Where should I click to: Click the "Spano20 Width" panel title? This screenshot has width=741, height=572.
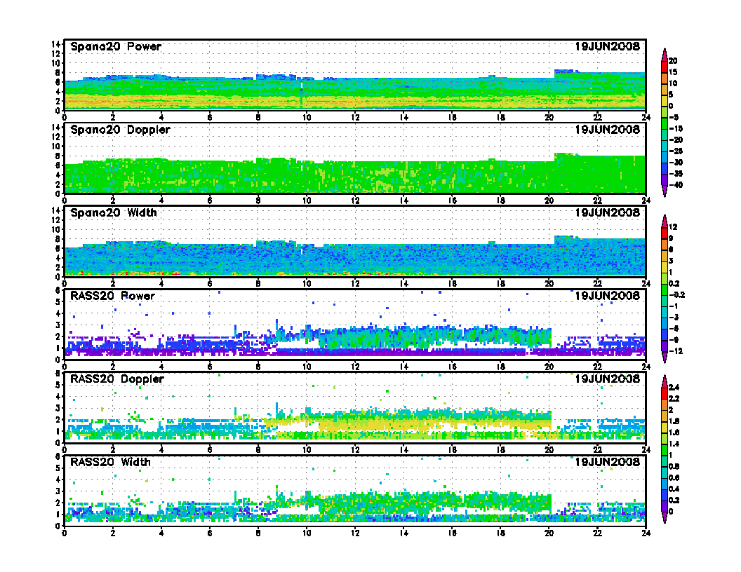[114, 212]
